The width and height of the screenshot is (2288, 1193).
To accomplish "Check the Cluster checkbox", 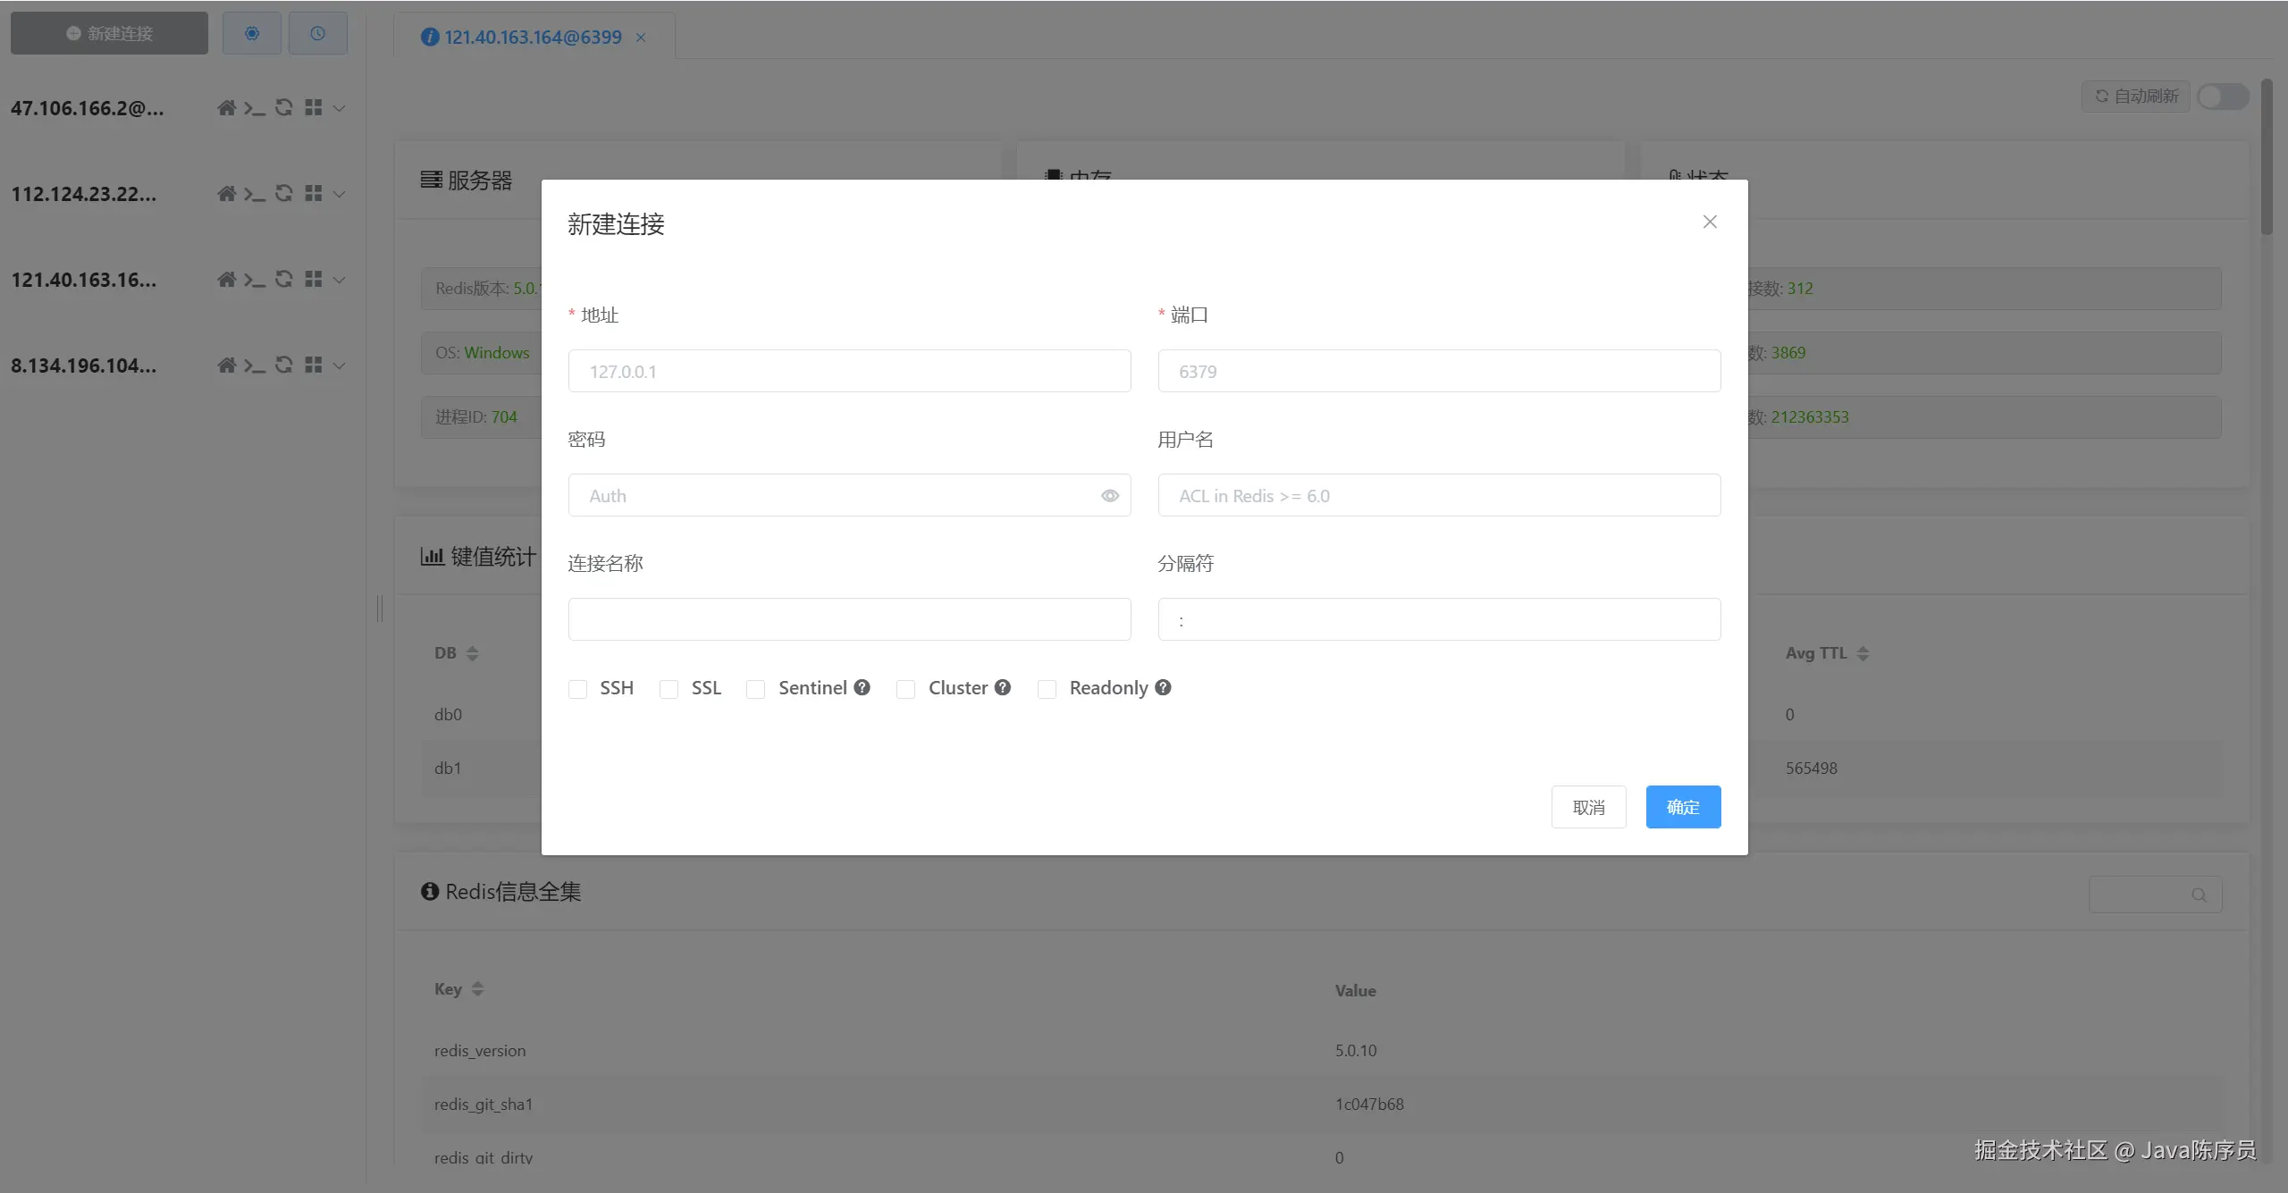I will [x=905, y=689].
